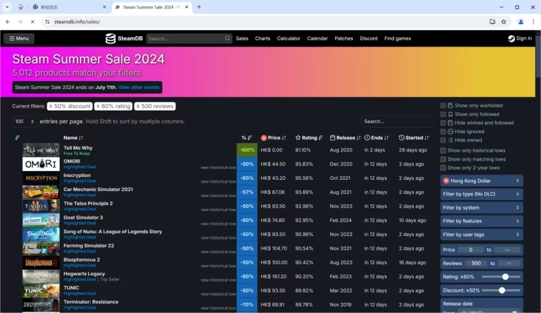Follow the View other events link

139,87
